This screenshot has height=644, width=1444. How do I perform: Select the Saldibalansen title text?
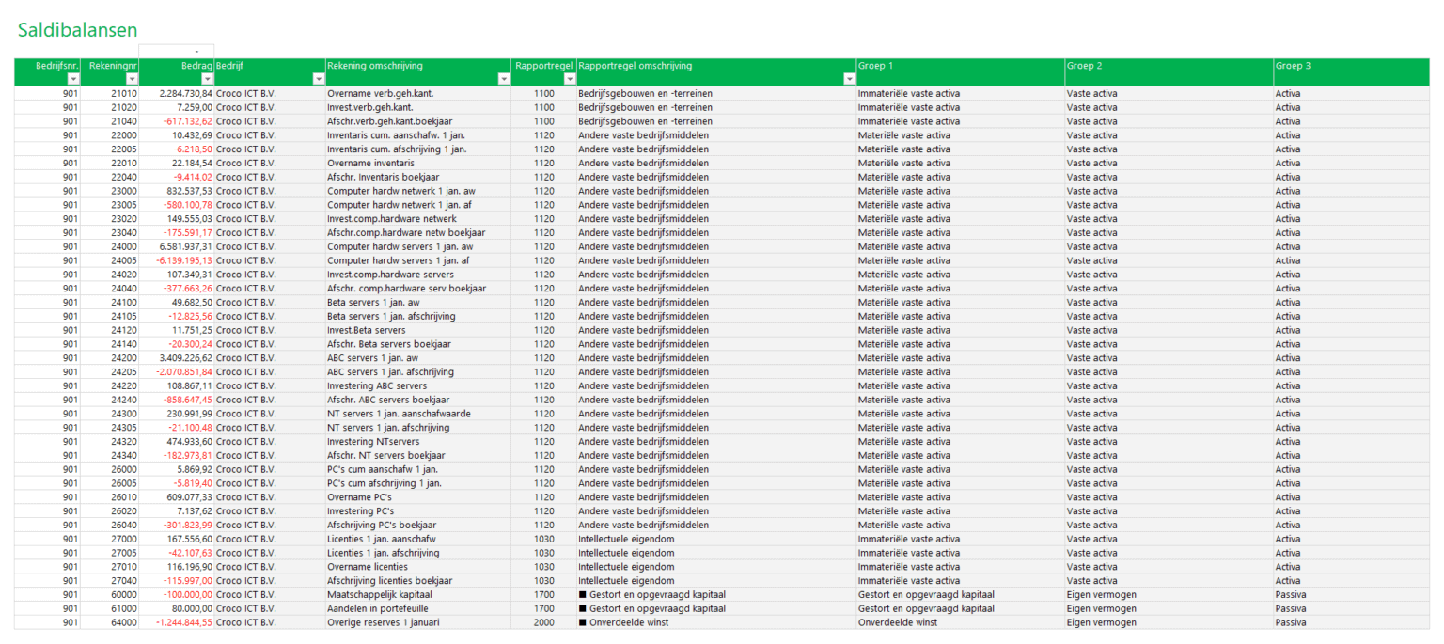point(75,29)
